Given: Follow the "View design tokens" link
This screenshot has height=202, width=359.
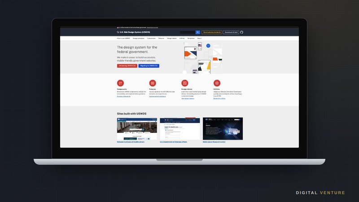Looking at the screenshot, I should pos(188,98).
